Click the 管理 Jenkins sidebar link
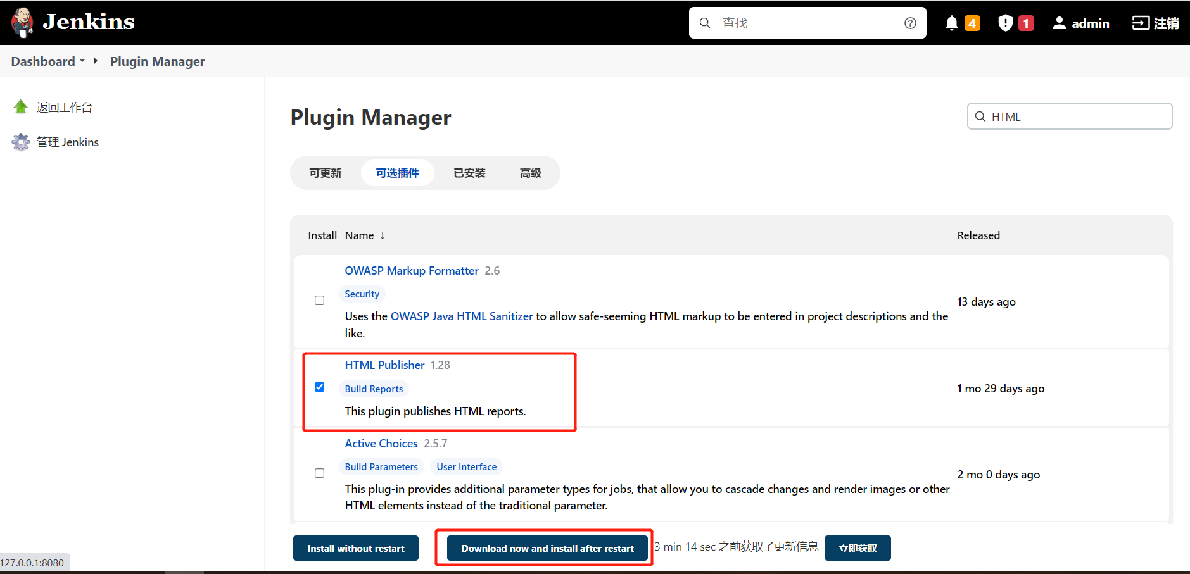Image resolution: width=1190 pixels, height=574 pixels. click(68, 142)
